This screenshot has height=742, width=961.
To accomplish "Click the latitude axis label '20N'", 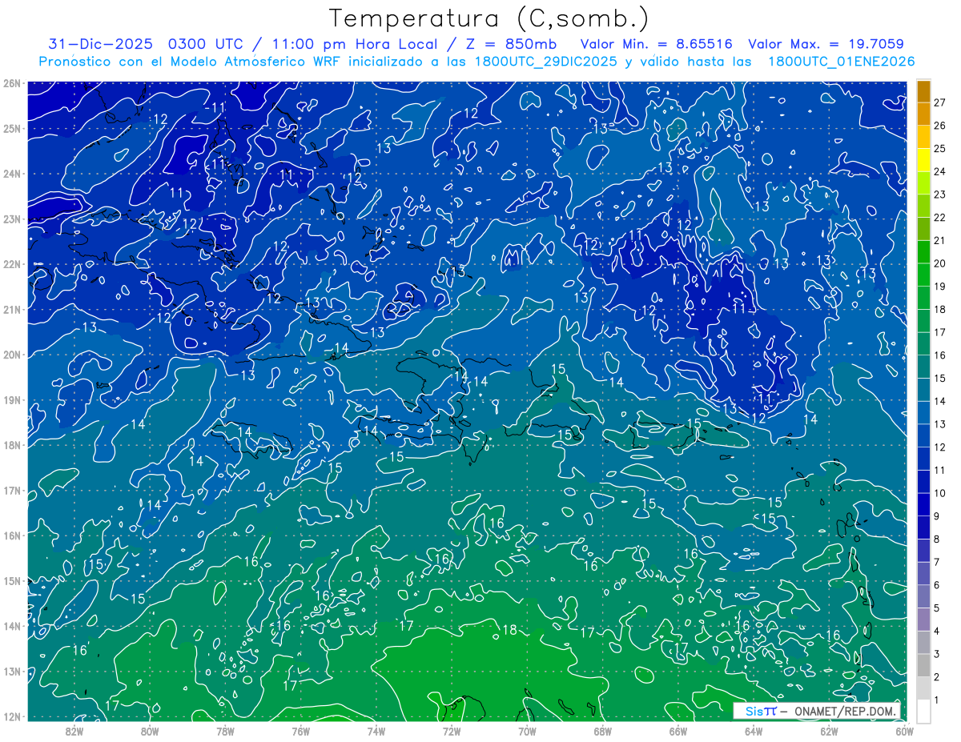I will tap(12, 355).
